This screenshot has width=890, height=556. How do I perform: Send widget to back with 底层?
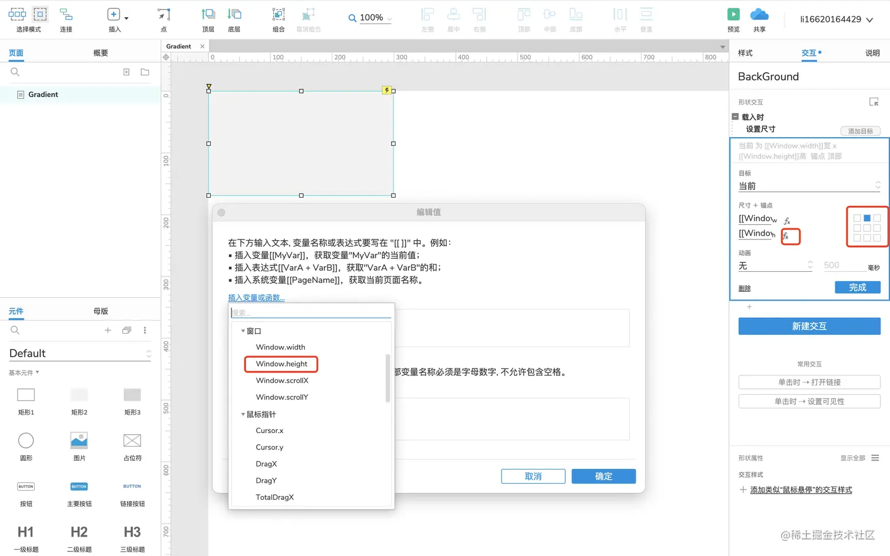pyautogui.click(x=234, y=14)
